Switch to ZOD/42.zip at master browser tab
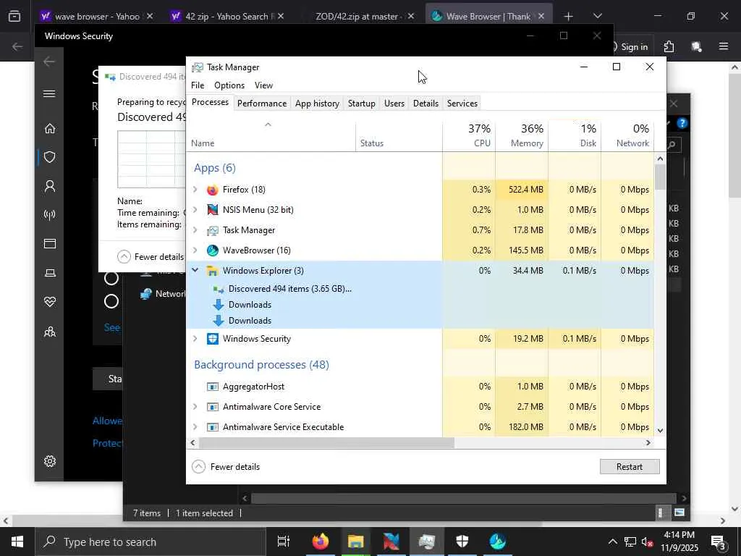This screenshot has width=741, height=556. tap(362, 16)
